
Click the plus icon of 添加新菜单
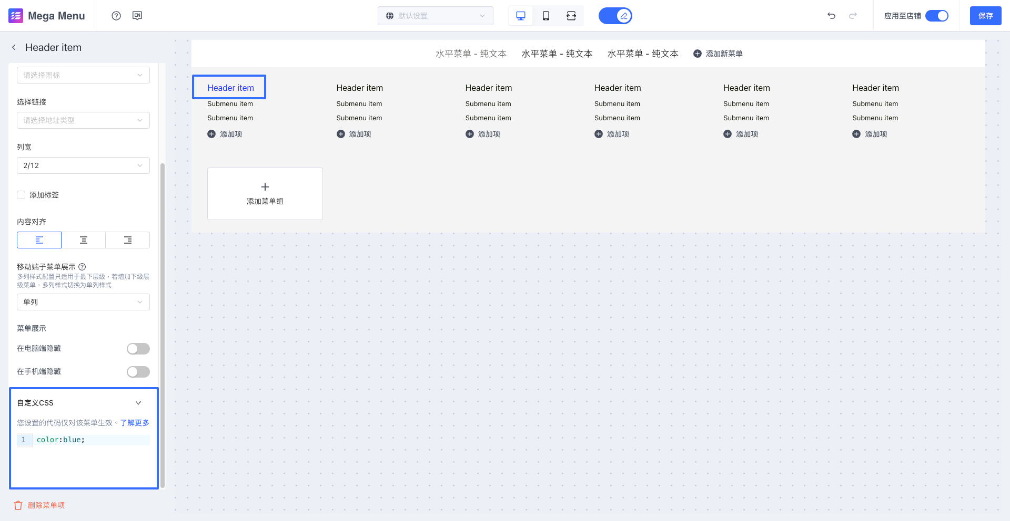(x=698, y=54)
